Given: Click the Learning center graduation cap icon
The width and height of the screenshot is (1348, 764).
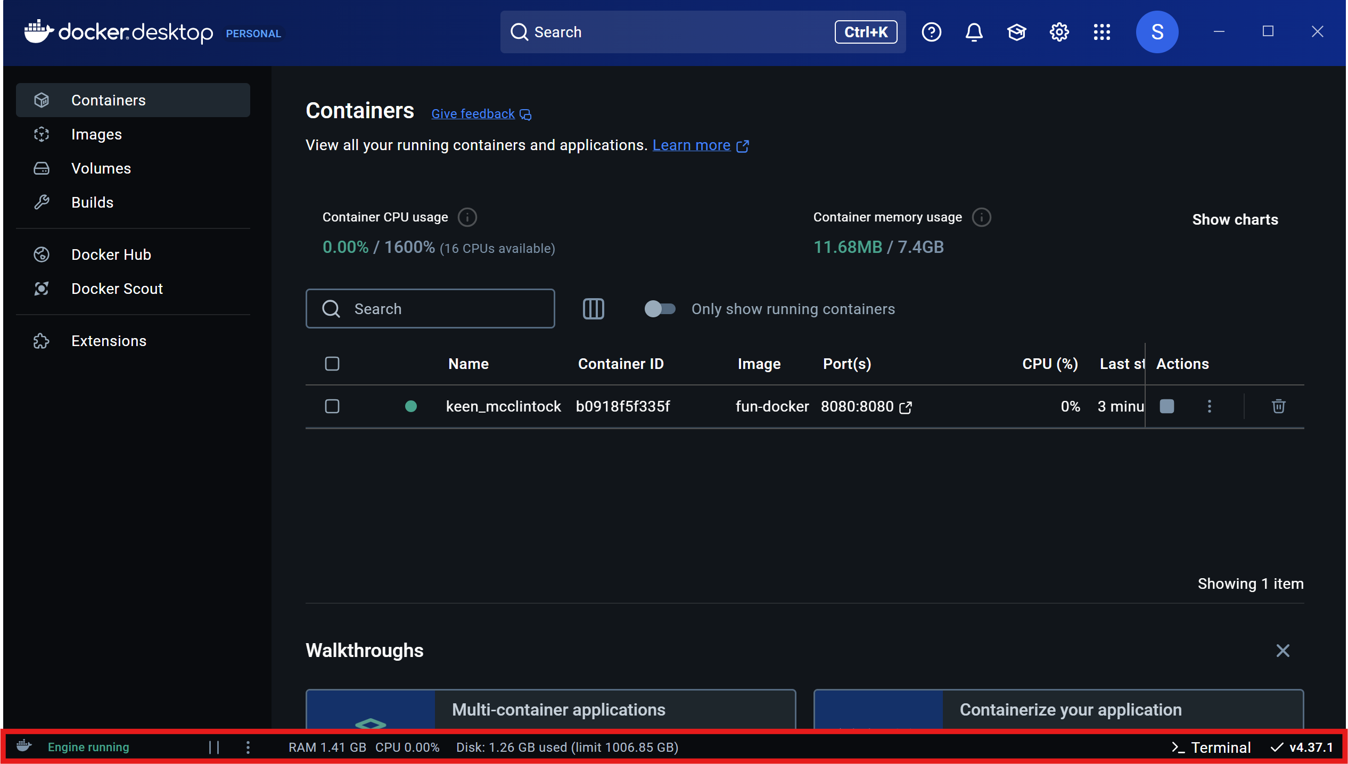Looking at the screenshot, I should [x=1016, y=32].
